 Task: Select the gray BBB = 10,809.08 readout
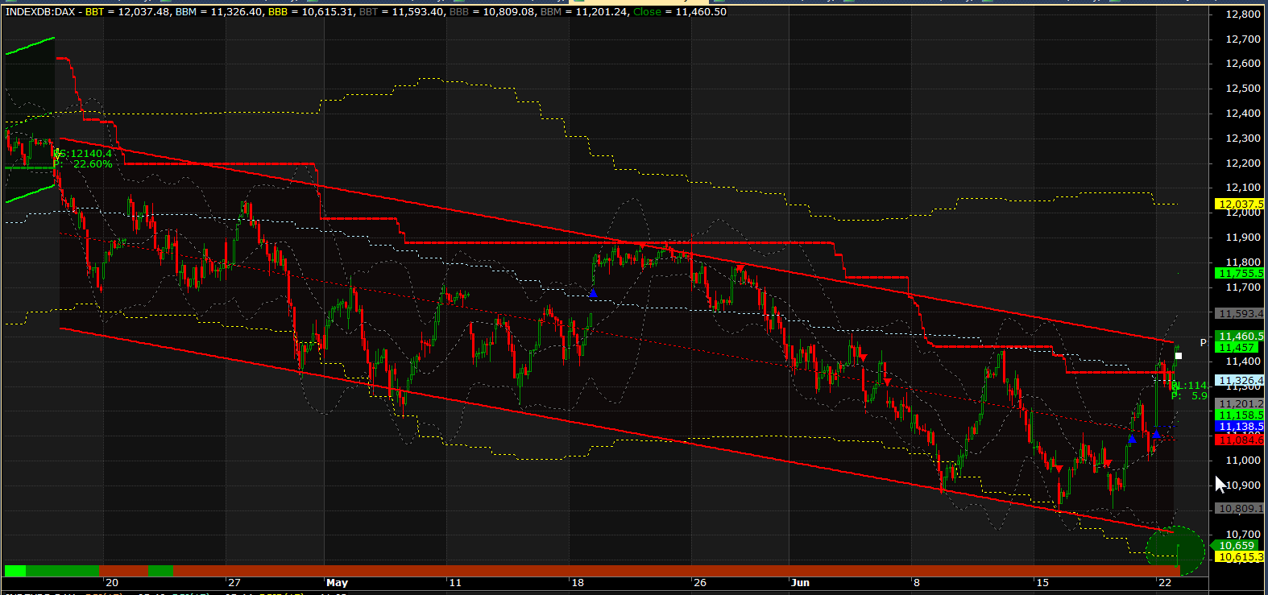(x=491, y=12)
